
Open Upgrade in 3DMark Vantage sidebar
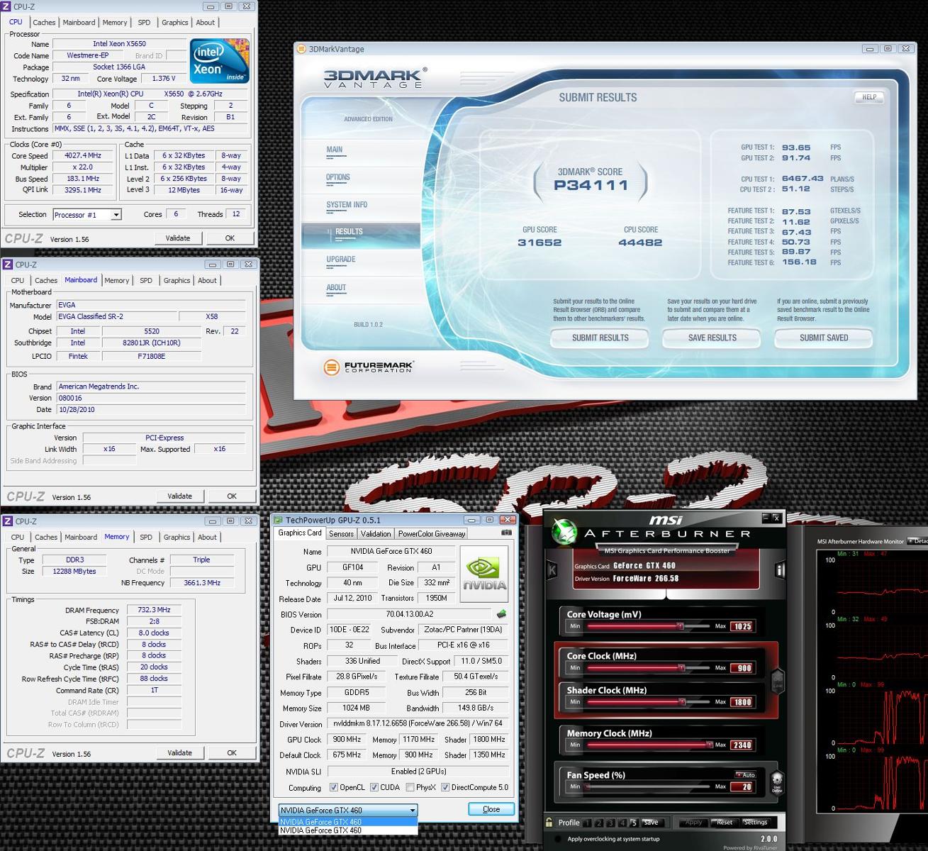(x=341, y=260)
